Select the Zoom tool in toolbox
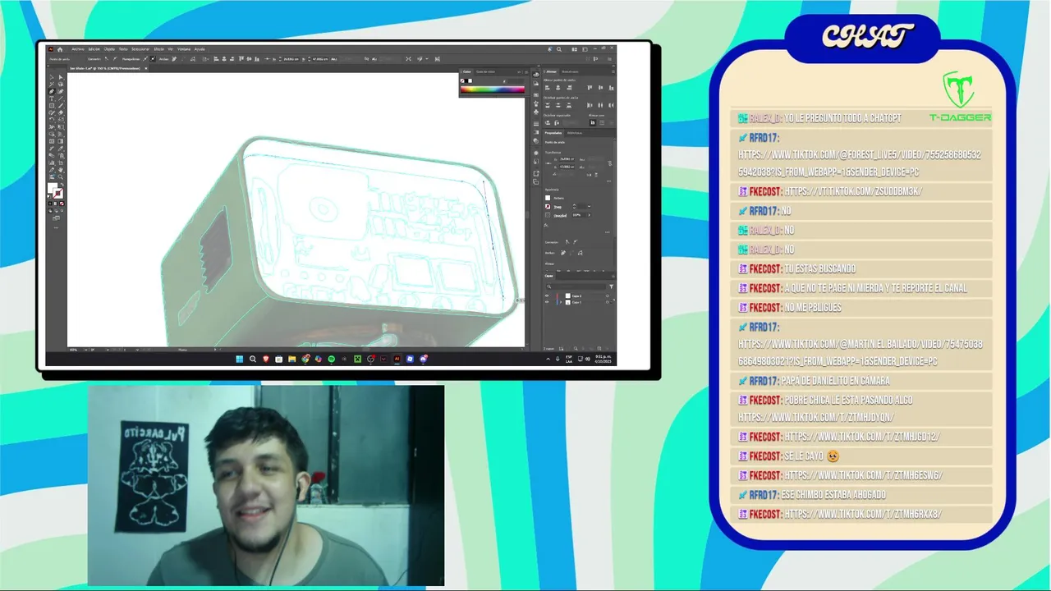Viewport: 1051px width, 591px height. click(60, 176)
